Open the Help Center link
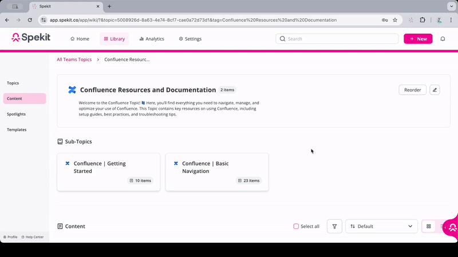The width and height of the screenshot is (458, 257). (33, 237)
